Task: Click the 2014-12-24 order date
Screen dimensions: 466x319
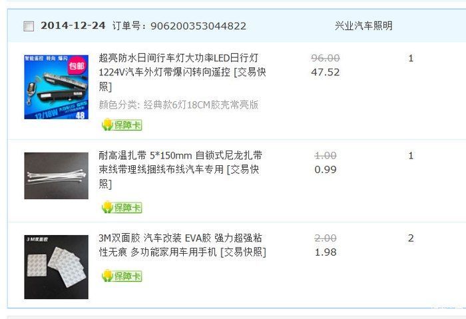Action: tap(73, 25)
